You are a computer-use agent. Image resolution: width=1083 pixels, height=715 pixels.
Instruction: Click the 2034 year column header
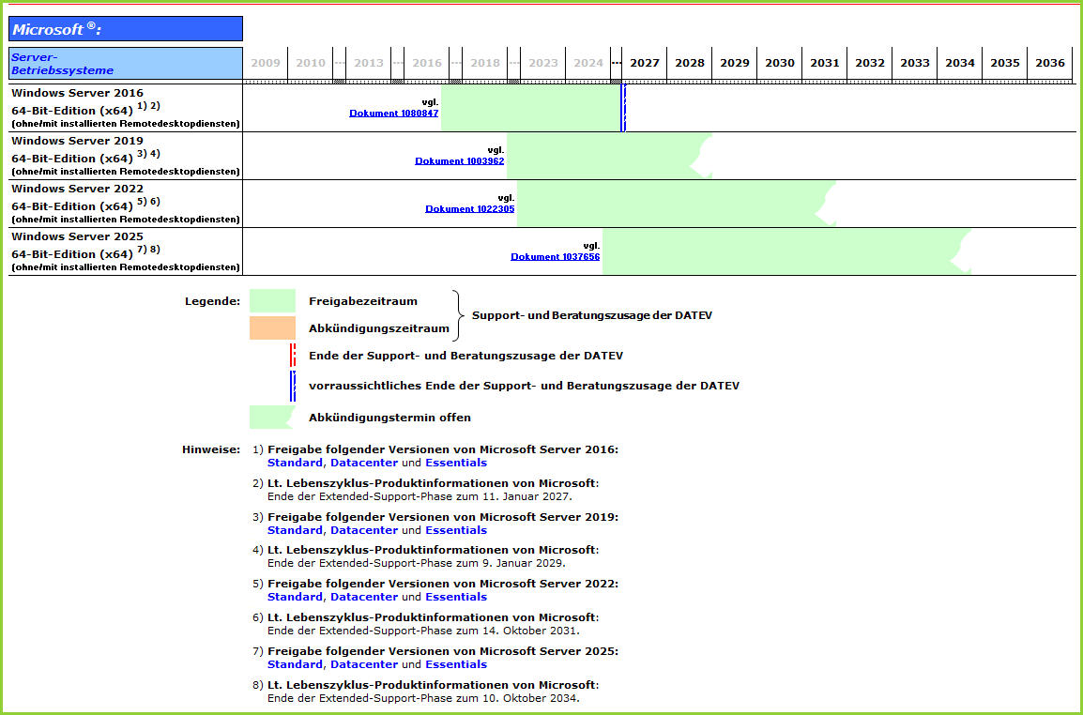pos(960,63)
